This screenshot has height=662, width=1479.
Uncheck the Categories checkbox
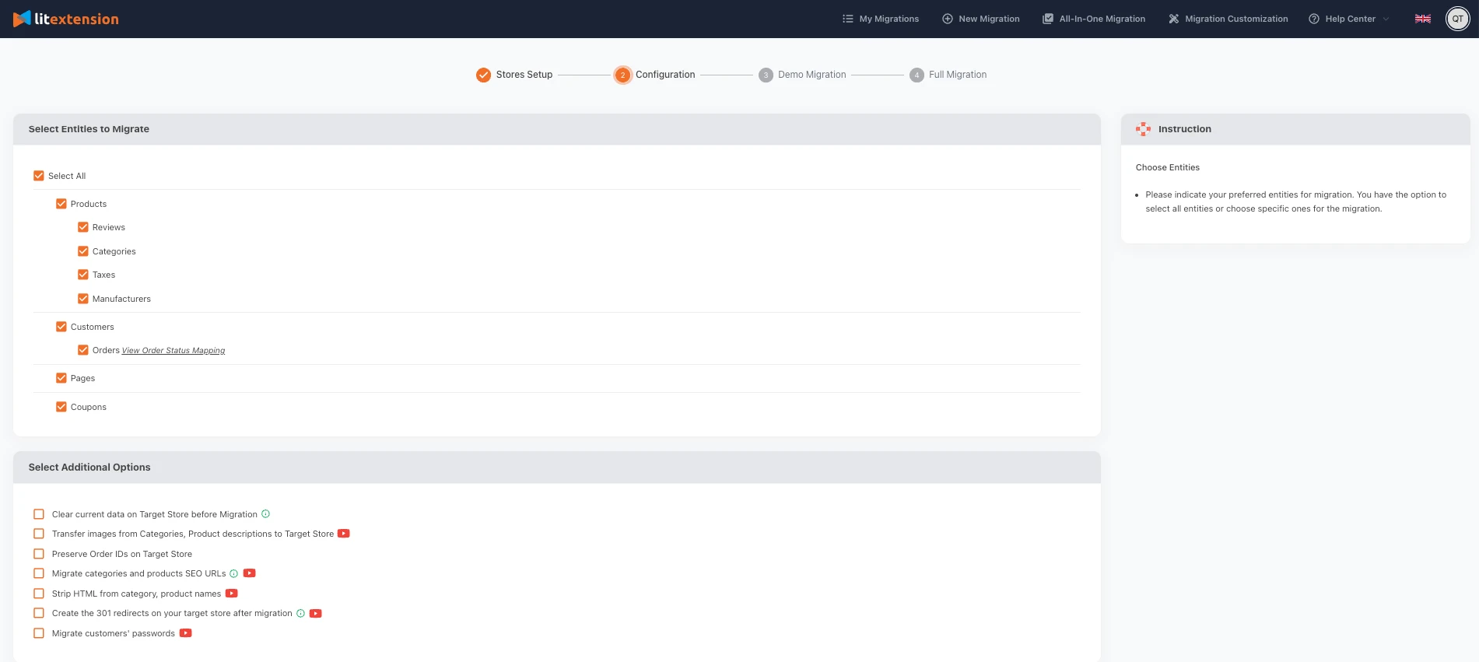pos(82,251)
